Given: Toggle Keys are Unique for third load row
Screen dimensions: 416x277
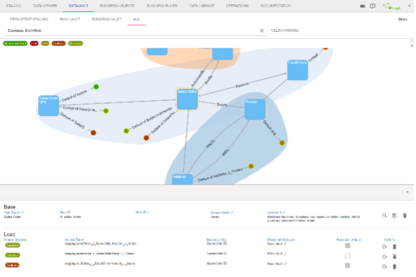Looking at the screenshot, I should tap(347, 266).
